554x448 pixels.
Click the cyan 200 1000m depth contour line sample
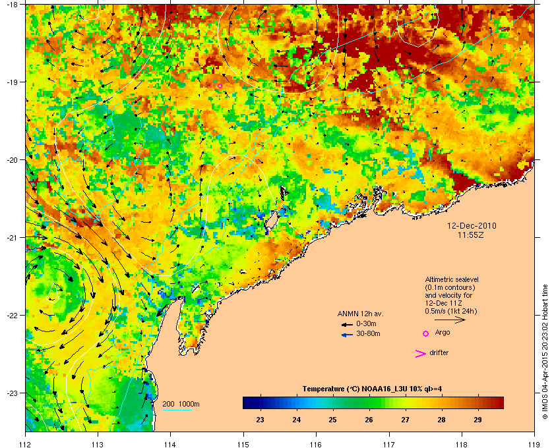(177, 410)
